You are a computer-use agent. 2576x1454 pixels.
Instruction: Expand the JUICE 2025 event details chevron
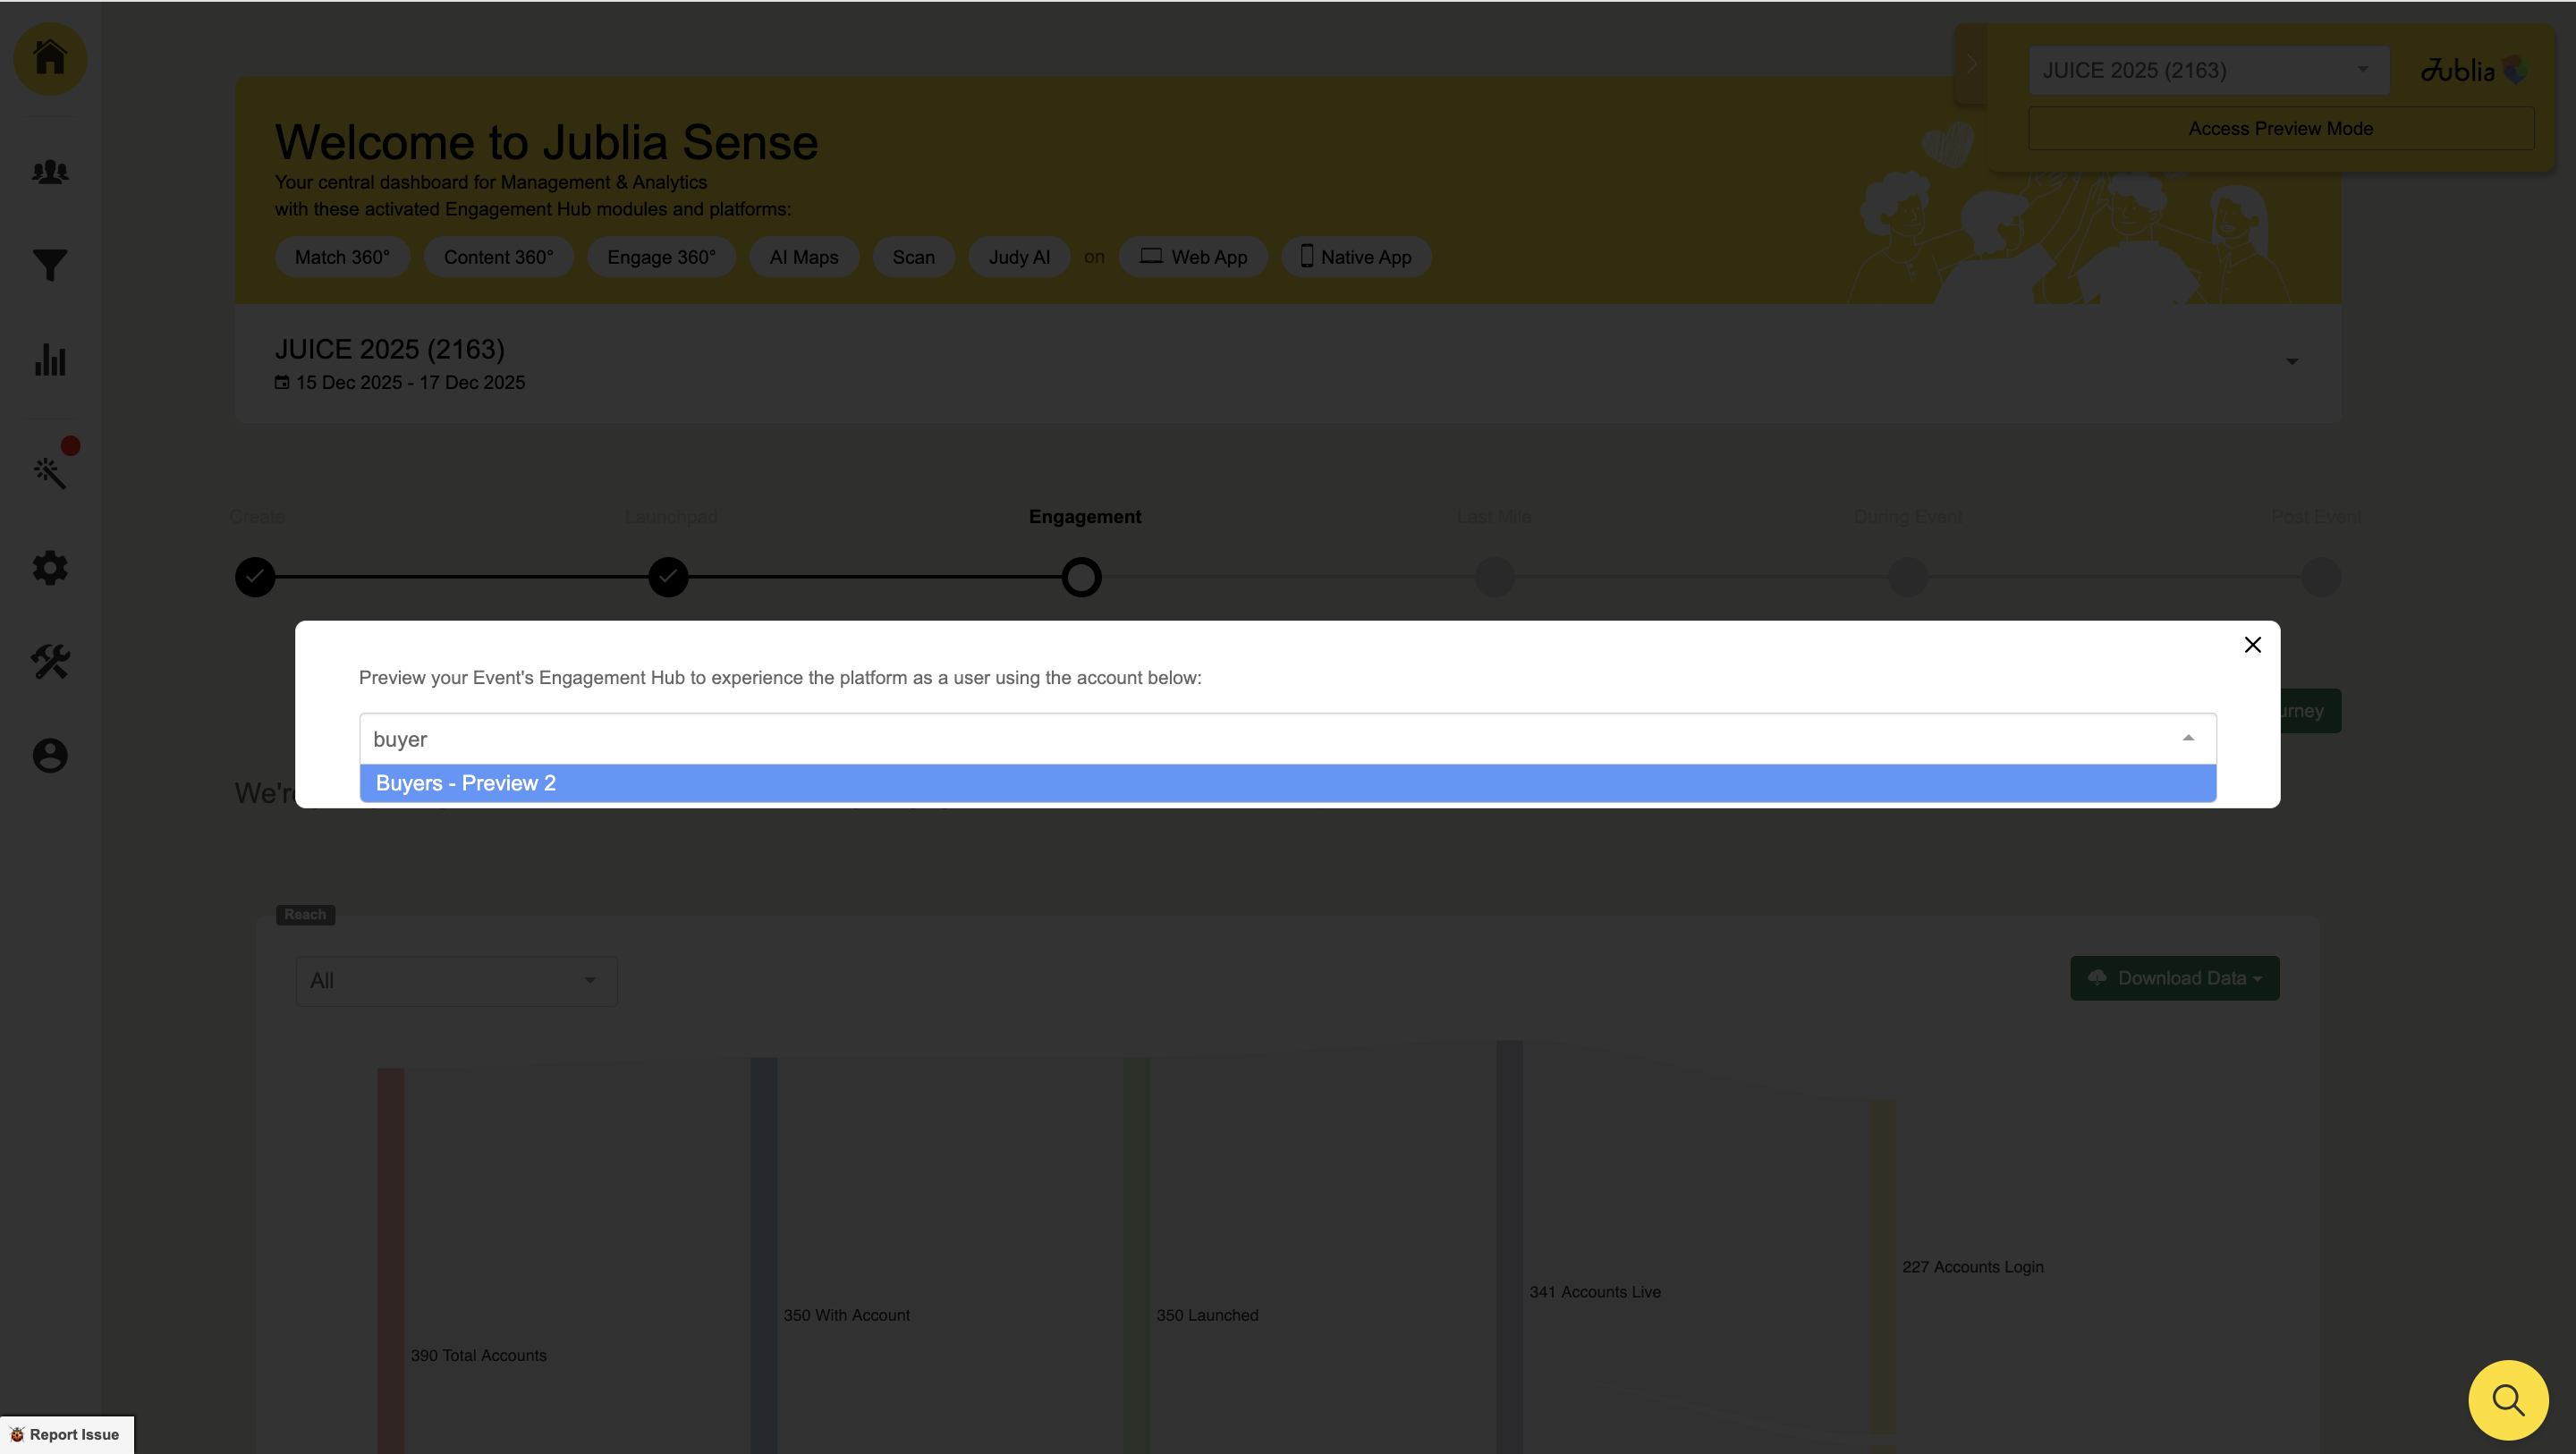click(2292, 361)
